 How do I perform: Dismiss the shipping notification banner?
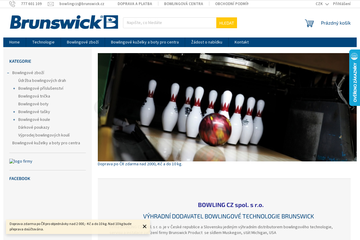pyautogui.click(x=145, y=226)
